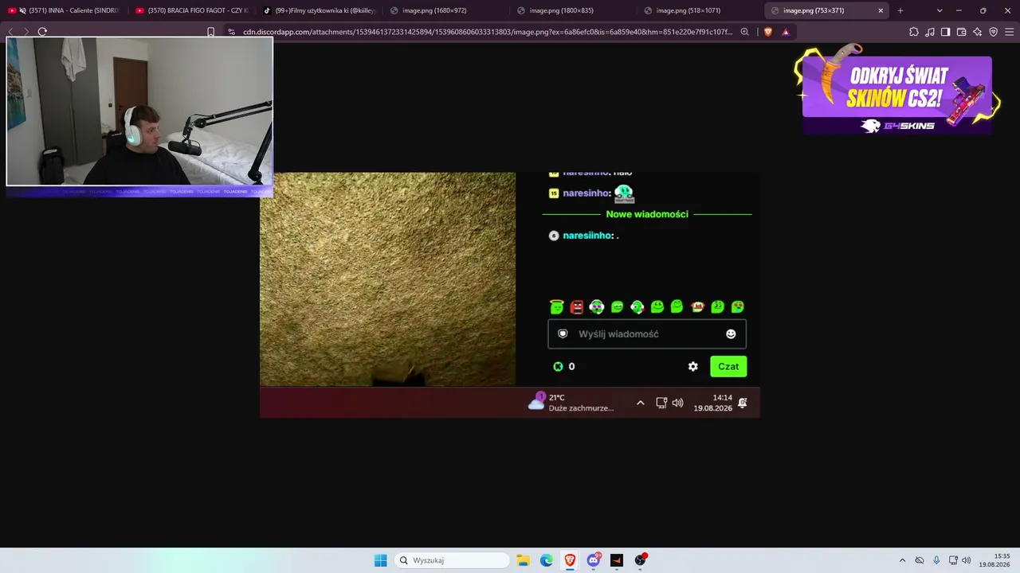Show the media playlist music-note icon

pyautogui.click(x=930, y=32)
